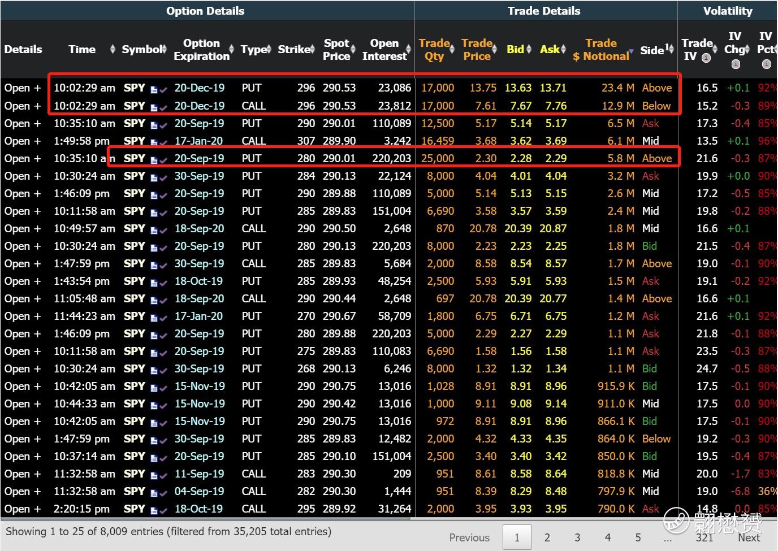This screenshot has width=778, height=551.
Task: Click the IV Chg info icon
Action: point(735,64)
